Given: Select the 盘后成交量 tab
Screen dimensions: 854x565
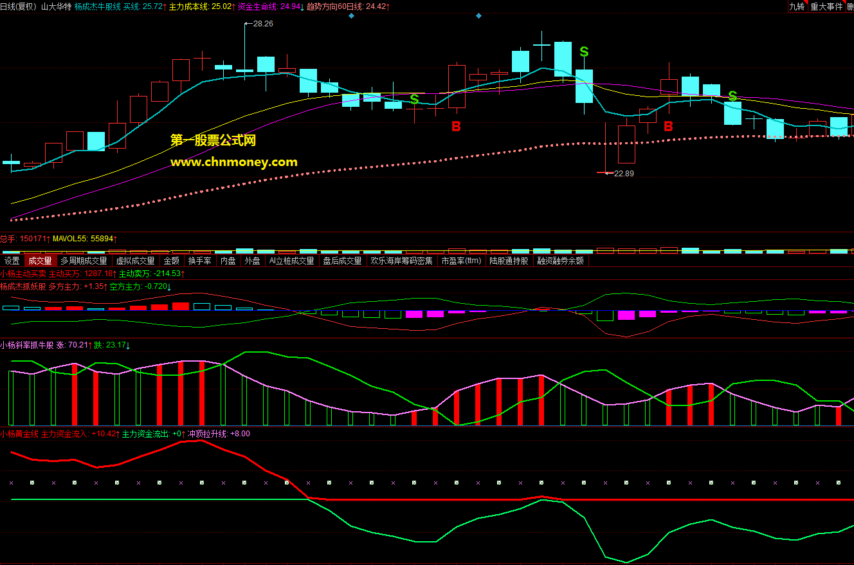Looking at the screenshot, I should coord(342,261).
